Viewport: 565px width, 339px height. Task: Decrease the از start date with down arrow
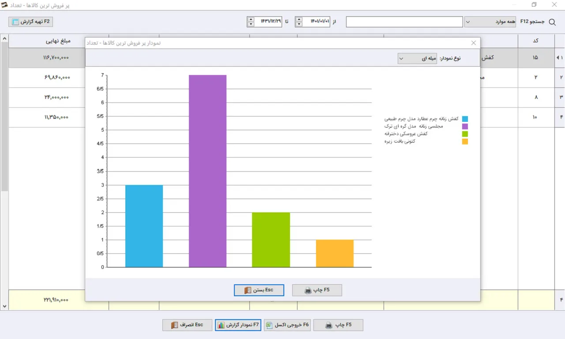click(x=299, y=24)
